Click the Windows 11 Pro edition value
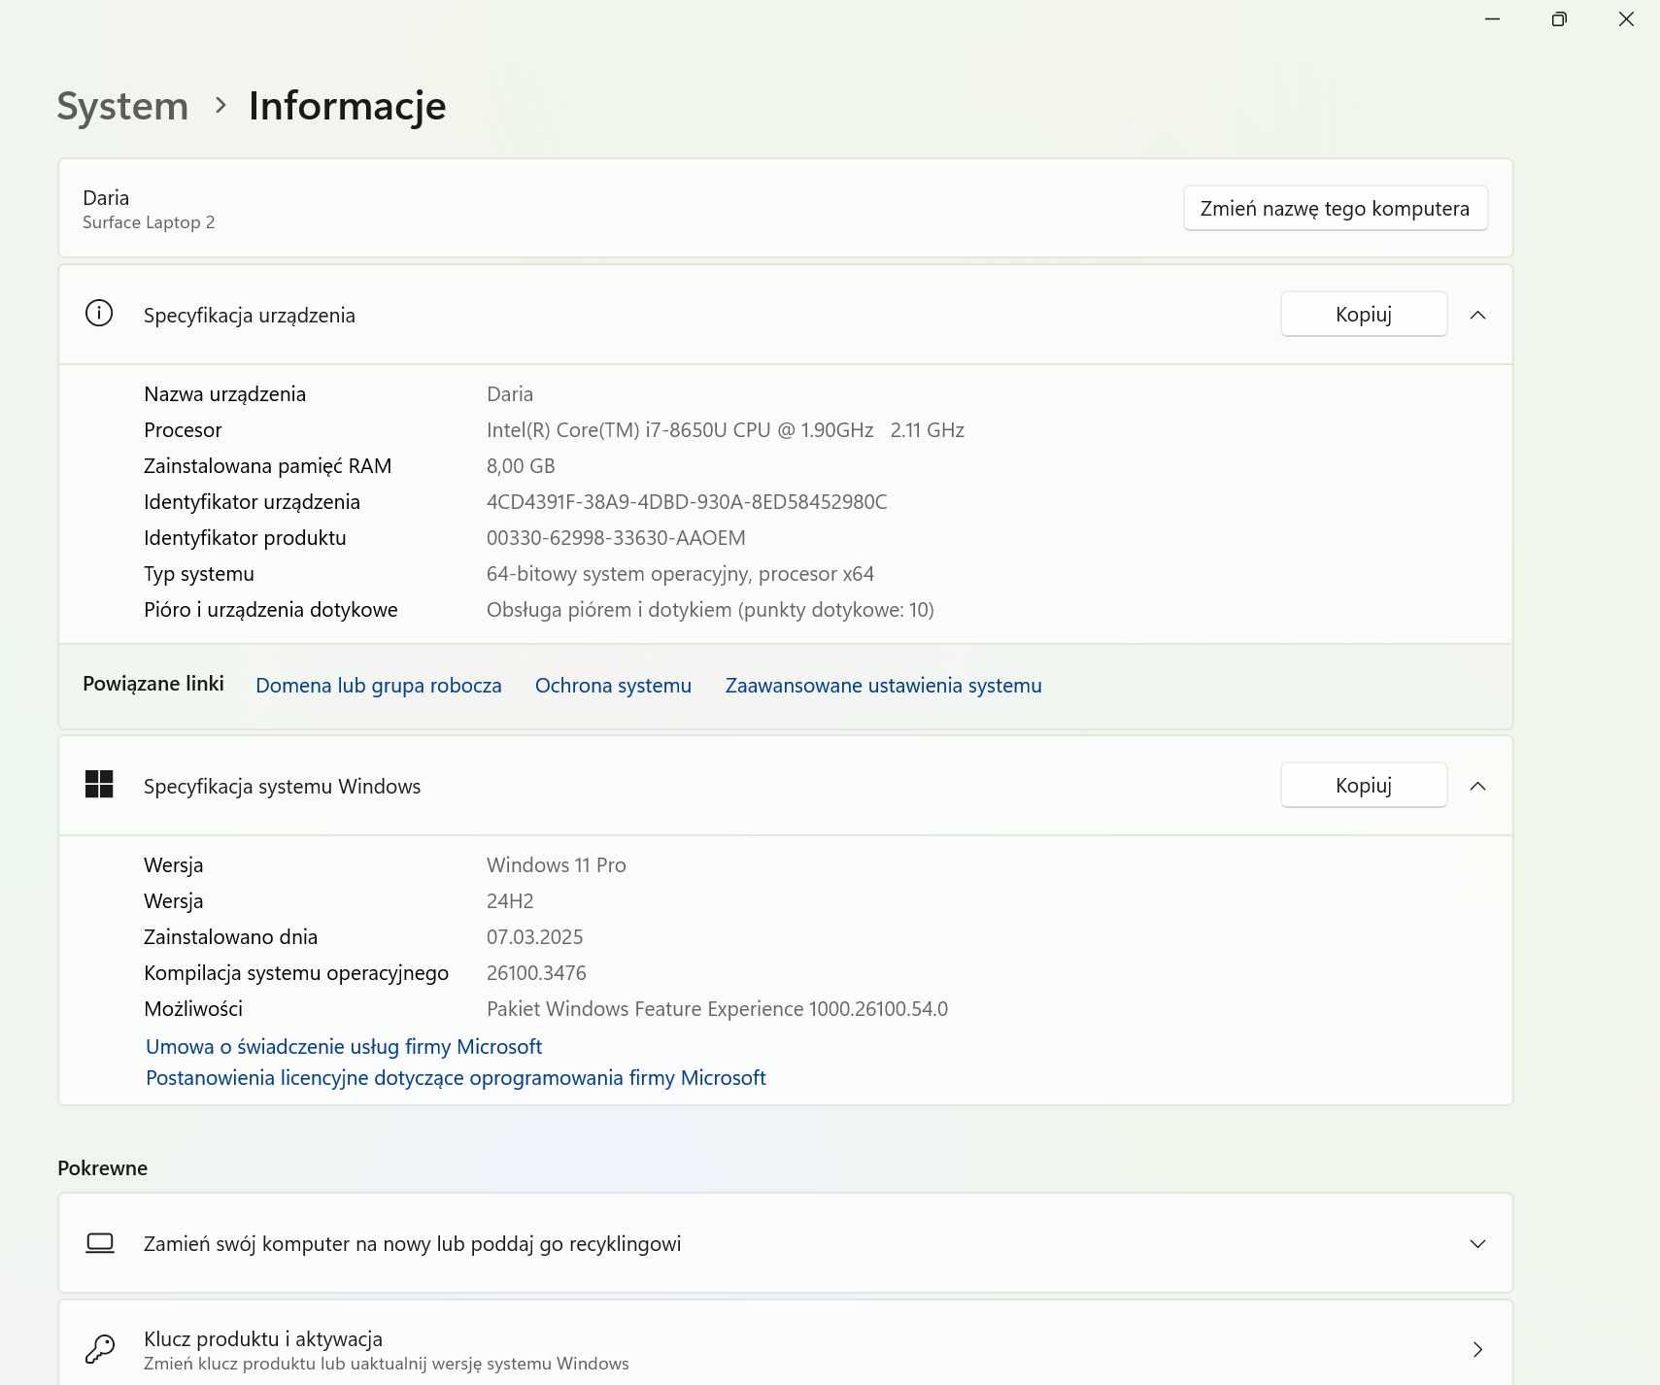This screenshot has width=1660, height=1385. tap(556, 864)
